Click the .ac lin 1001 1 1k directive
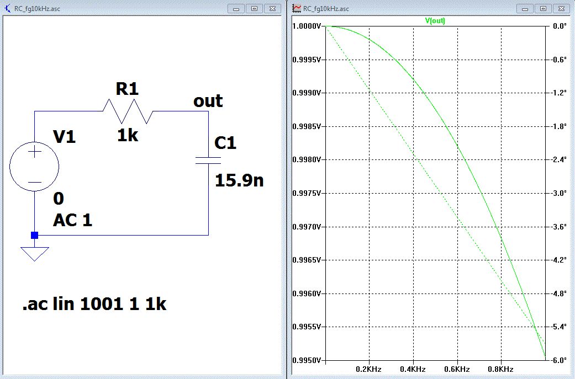 point(94,304)
